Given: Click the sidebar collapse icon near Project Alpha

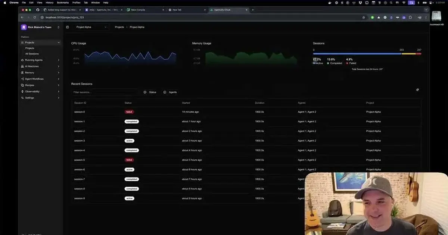Looking at the screenshot, I should point(67,27).
